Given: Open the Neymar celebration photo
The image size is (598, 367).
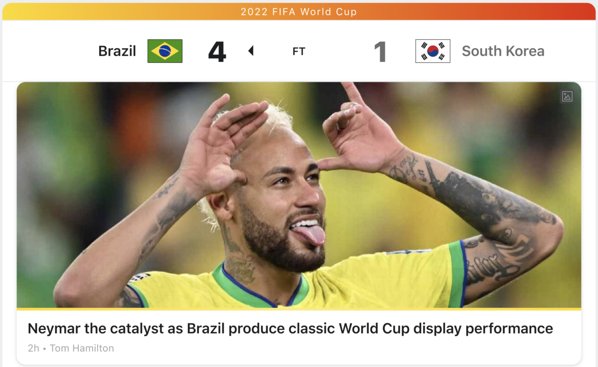Looking at the screenshot, I should coord(299,195).
